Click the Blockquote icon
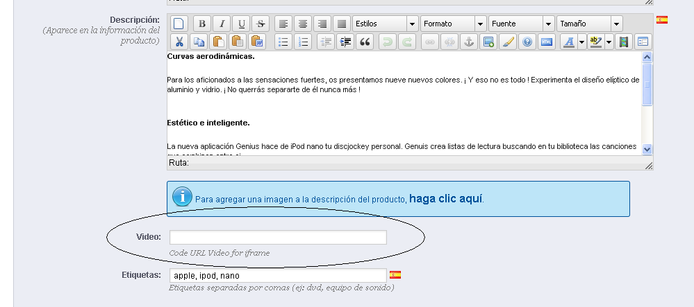694x307 pixels. coord(365,42)
